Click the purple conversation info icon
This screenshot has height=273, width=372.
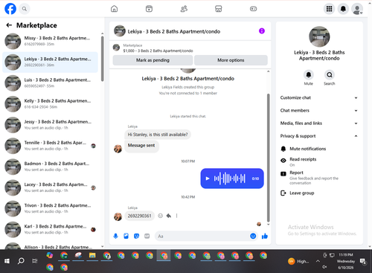(x=262, y=31)
